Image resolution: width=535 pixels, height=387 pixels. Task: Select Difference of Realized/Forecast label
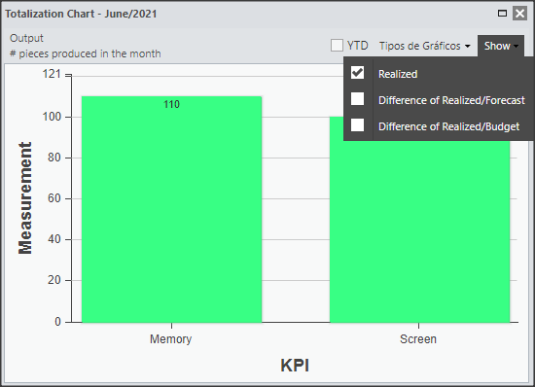click(x=451, y=100)
